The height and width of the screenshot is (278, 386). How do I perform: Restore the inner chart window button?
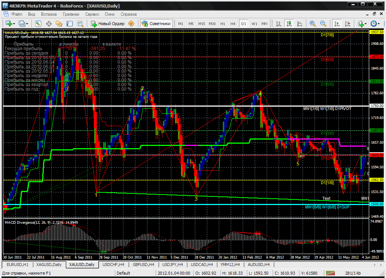pos(374,14)
